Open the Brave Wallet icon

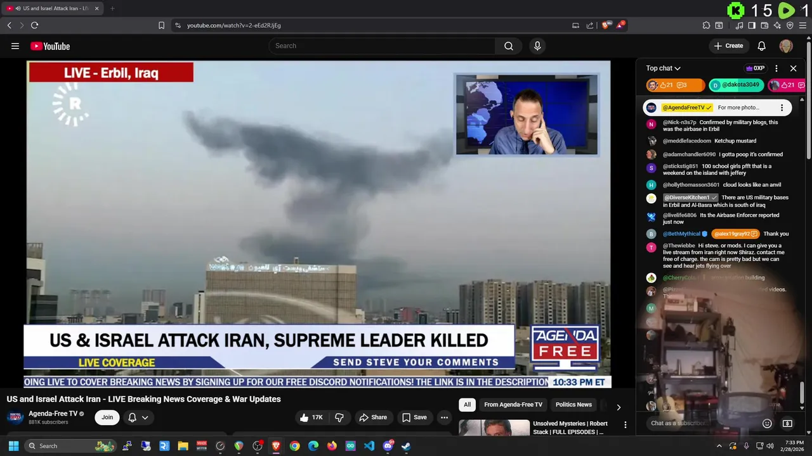tap(764, 25)
